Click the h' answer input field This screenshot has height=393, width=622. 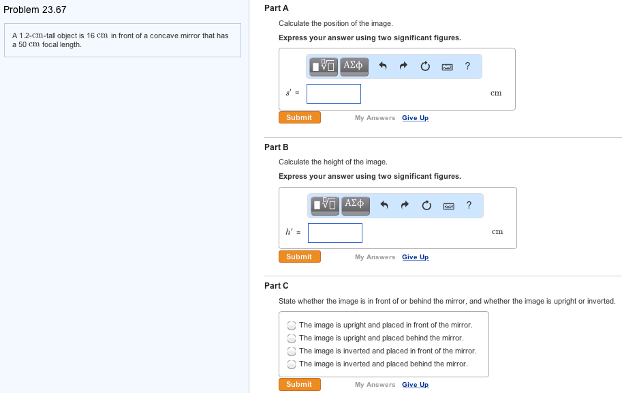pos(335,233)
